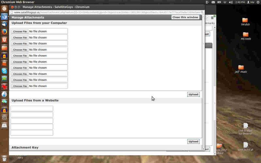Click Upload under the computer files section
261x163 pixels.
[193, 94]
